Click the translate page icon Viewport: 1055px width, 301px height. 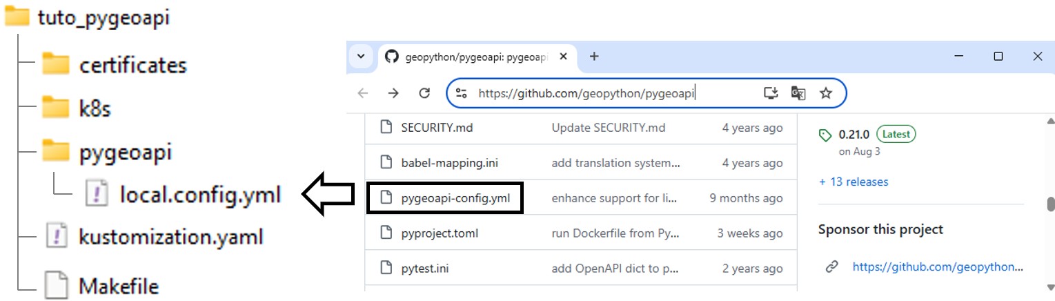coord(798,93)
